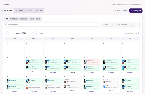Click the plus icon on New post
This screenshot has height=94, width=145.
(132, 11)
